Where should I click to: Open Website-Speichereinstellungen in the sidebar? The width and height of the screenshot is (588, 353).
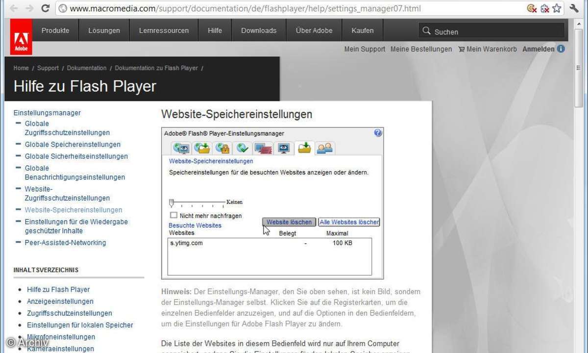73,210
